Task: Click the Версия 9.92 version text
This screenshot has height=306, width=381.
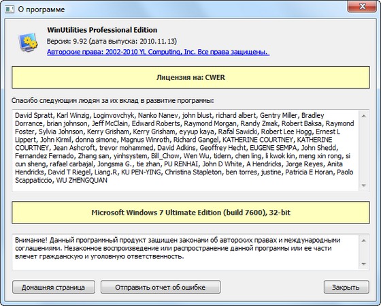Action: [x=112, y=41]
